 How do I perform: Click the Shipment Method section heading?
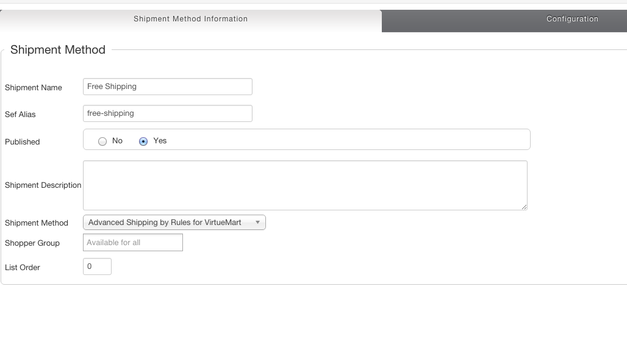pos(58,50)
